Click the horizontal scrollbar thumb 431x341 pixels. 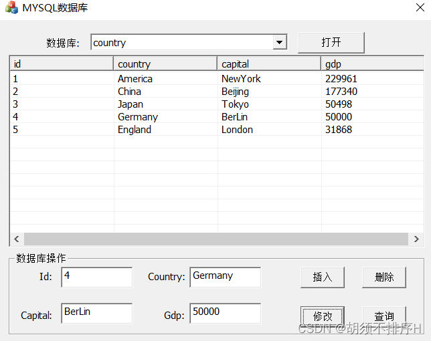pos(216,239)
